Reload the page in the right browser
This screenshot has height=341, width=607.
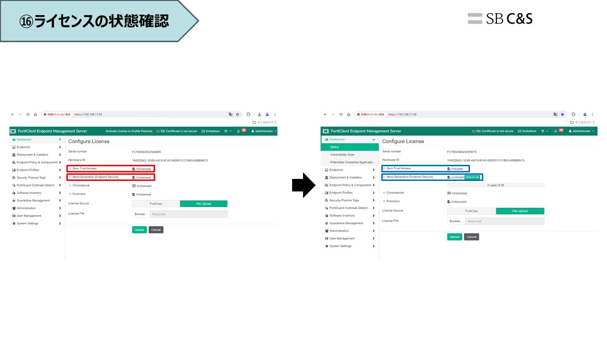point(341,114)
